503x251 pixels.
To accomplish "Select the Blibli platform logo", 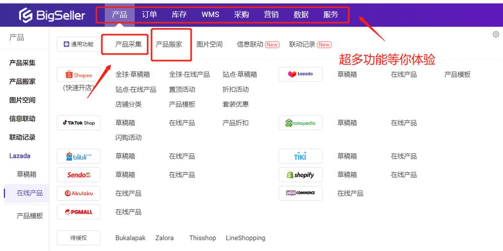I will tap(78, 156).
